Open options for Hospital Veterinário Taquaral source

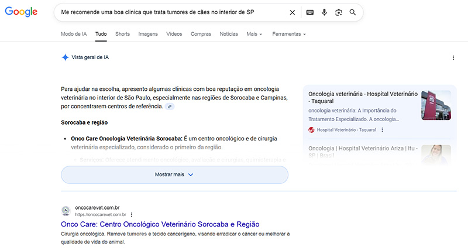pos(383,130)
